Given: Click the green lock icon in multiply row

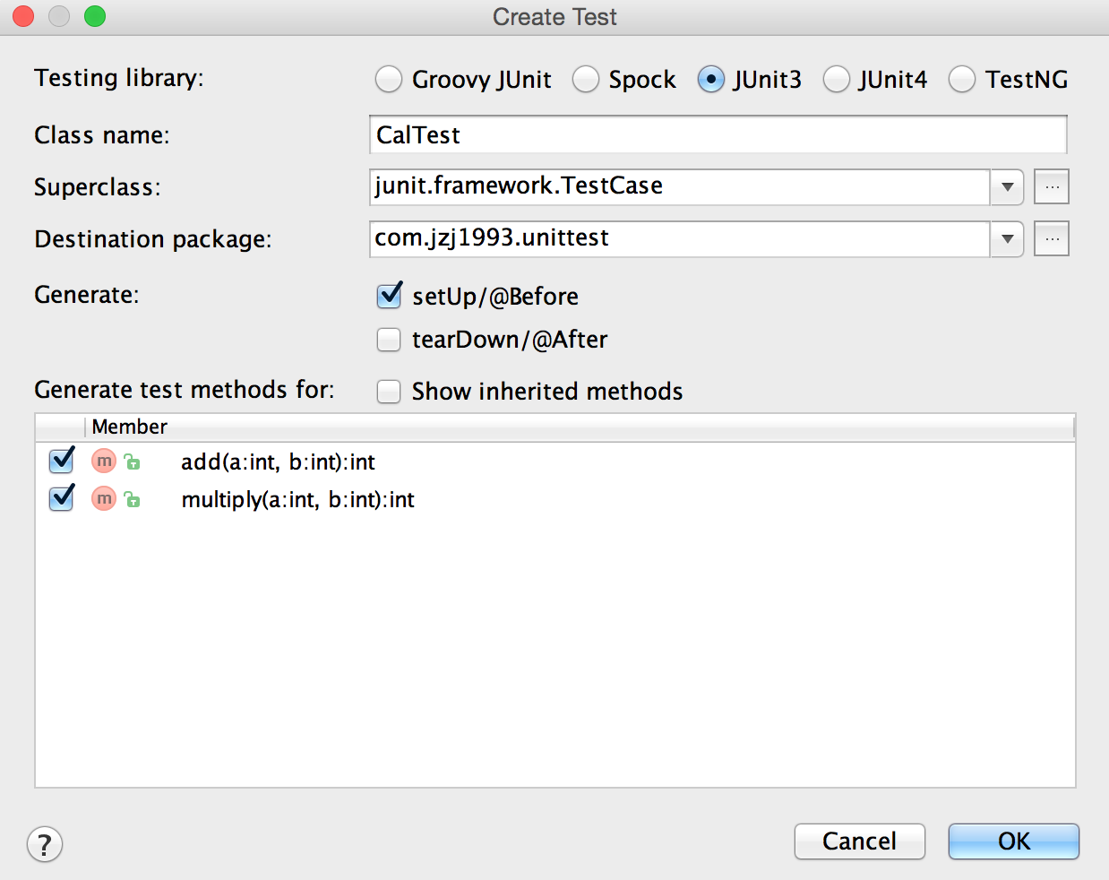Looking at the screenshot, I should click(133, 499).
